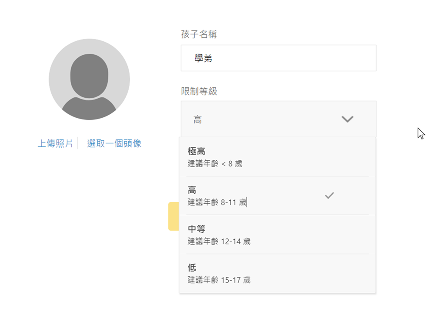Focus the 孩子名稱 field containing 學弟
Screen dimensions: 436x328
click(278, 58)
